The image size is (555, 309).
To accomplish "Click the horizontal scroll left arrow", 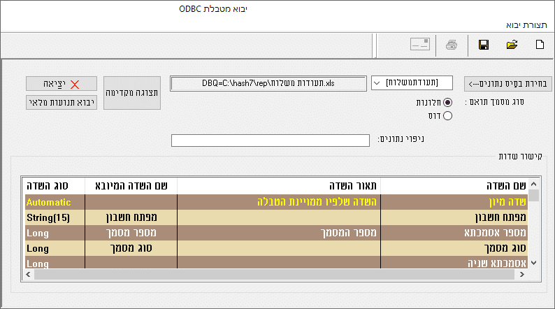I will [x=29, y=274].
